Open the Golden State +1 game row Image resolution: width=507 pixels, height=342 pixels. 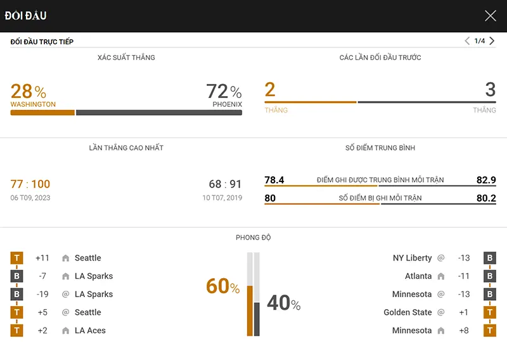coord(439,312)
